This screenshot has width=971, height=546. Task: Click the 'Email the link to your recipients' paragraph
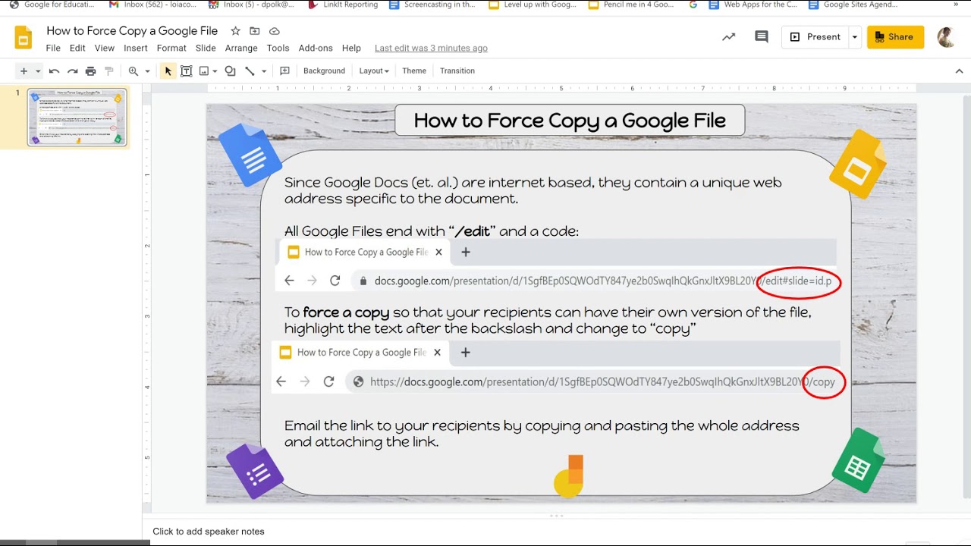pos(542,434)
